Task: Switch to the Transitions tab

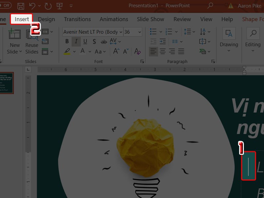Action: [77, 19]
